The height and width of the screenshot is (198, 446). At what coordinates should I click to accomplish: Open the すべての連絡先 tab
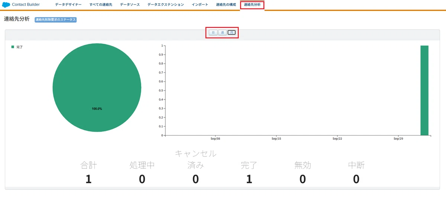(101, 5)
